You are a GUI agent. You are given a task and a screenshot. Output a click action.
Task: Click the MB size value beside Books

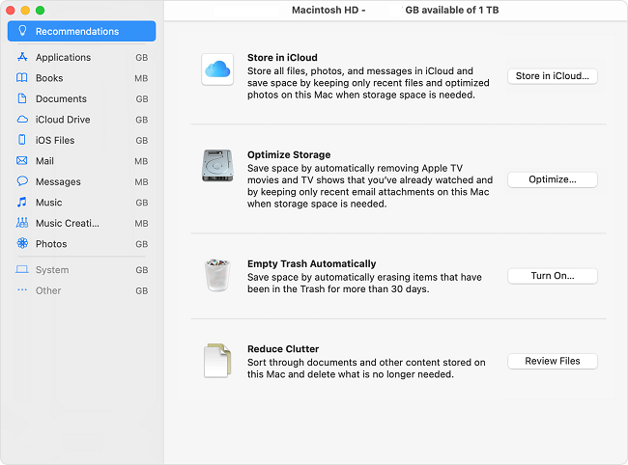pyautogui.click(x=141, y=78)
